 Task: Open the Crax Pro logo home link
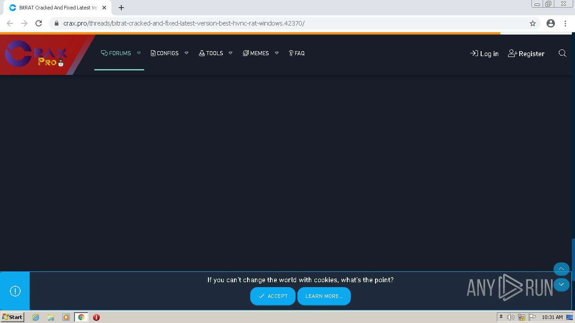coord(36,55)
